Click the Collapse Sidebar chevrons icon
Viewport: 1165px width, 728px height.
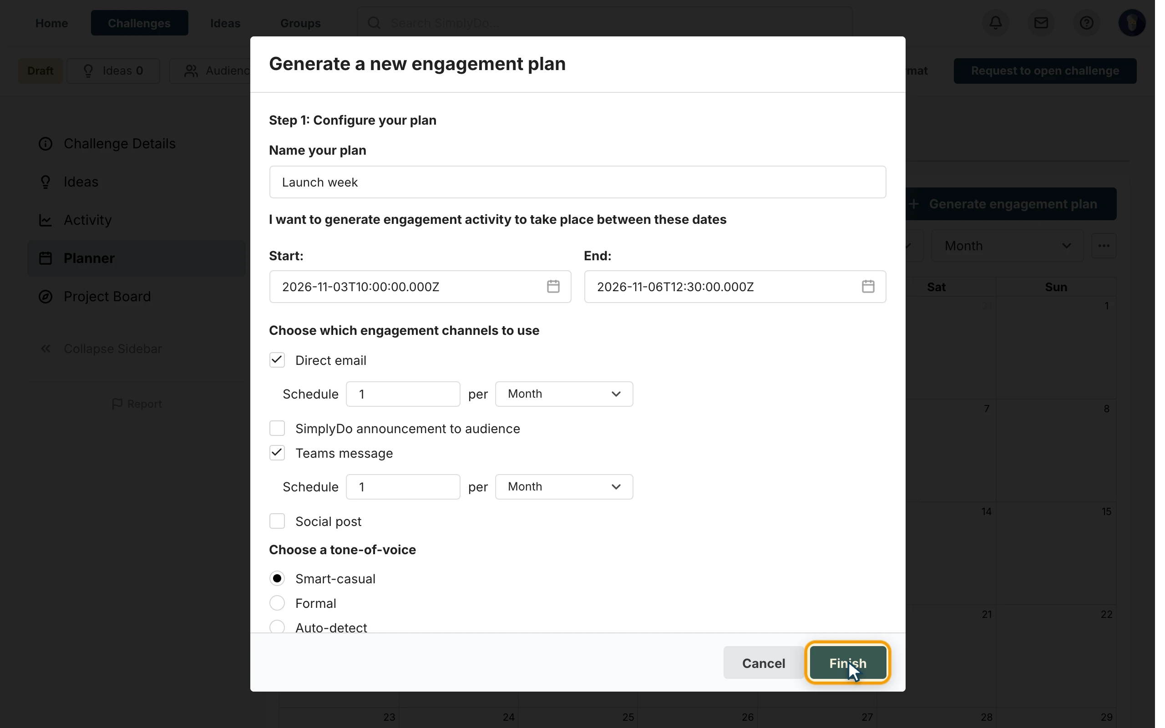[x=46, y=349]
